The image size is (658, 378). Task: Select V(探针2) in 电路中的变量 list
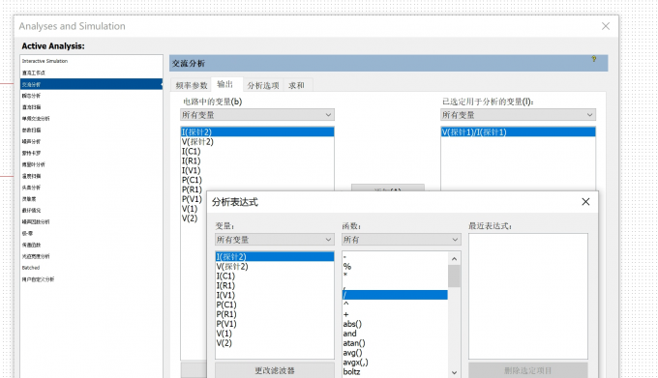257,142
